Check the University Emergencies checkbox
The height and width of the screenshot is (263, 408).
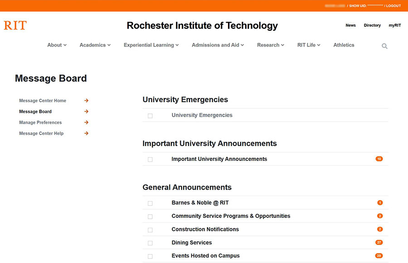[150, 116]
